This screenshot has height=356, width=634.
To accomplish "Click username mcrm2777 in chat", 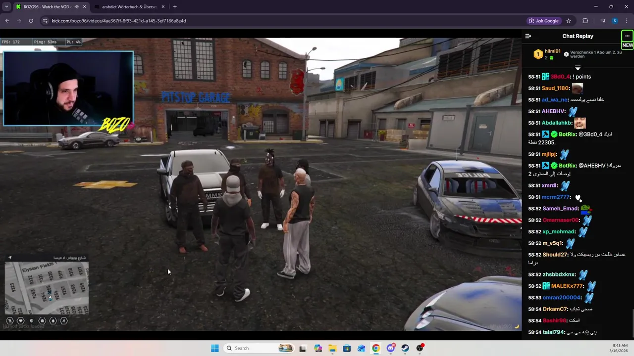I will (x=556, y=197).
